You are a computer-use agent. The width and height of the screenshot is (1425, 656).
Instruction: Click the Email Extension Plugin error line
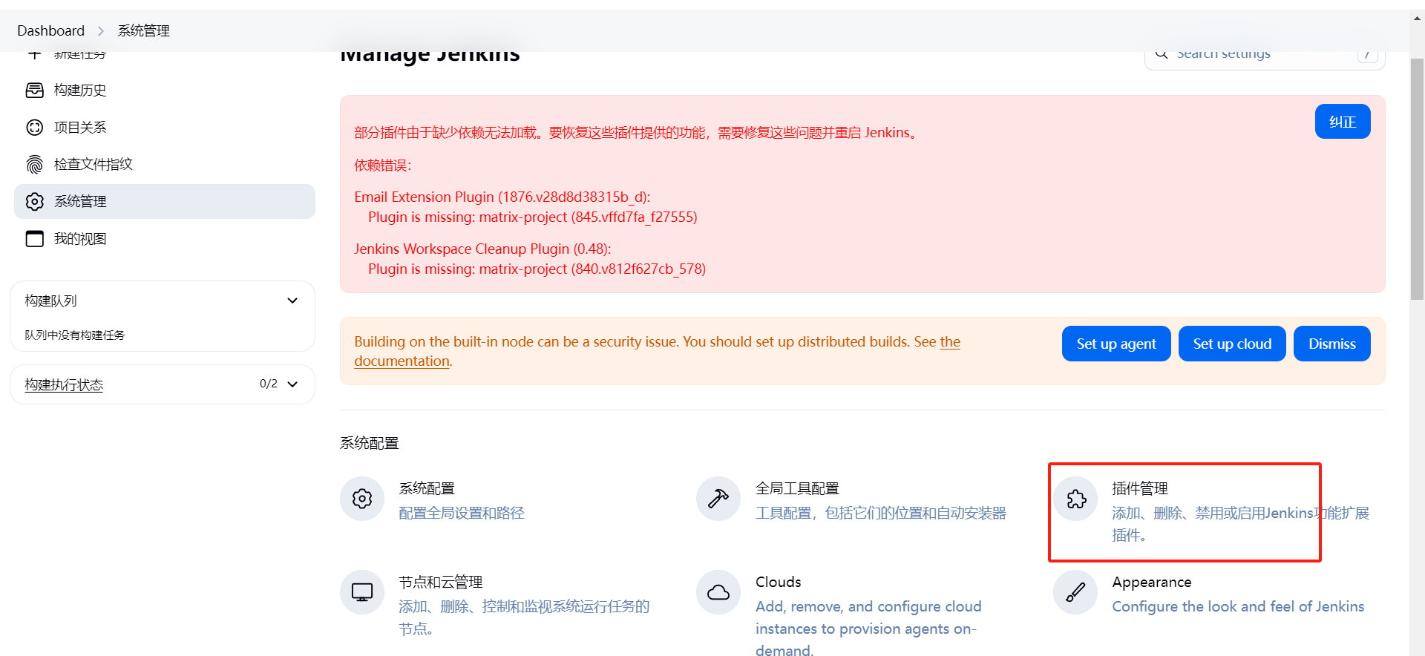tap(502, 197)
